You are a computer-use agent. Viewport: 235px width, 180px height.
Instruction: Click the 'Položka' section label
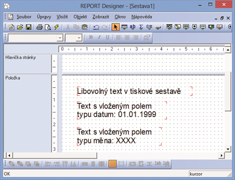coord(13,78)
